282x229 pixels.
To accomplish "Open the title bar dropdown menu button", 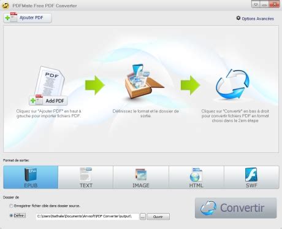I will (x=256, y=4).
